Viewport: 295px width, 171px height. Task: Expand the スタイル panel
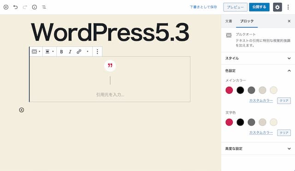coord(258,58)
